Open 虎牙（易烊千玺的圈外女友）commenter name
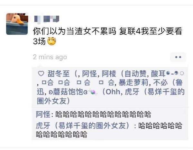 coord(83,126)
